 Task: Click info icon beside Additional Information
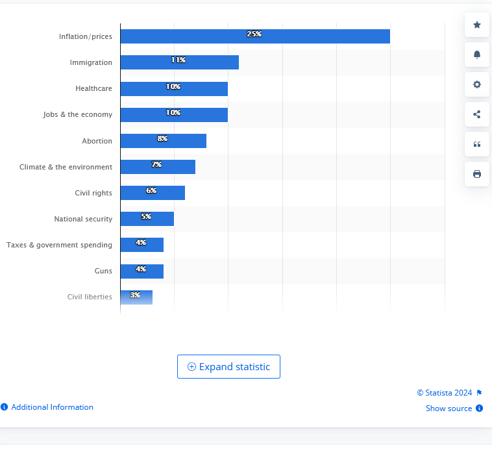pyautogui.click(x=4, y=407)
